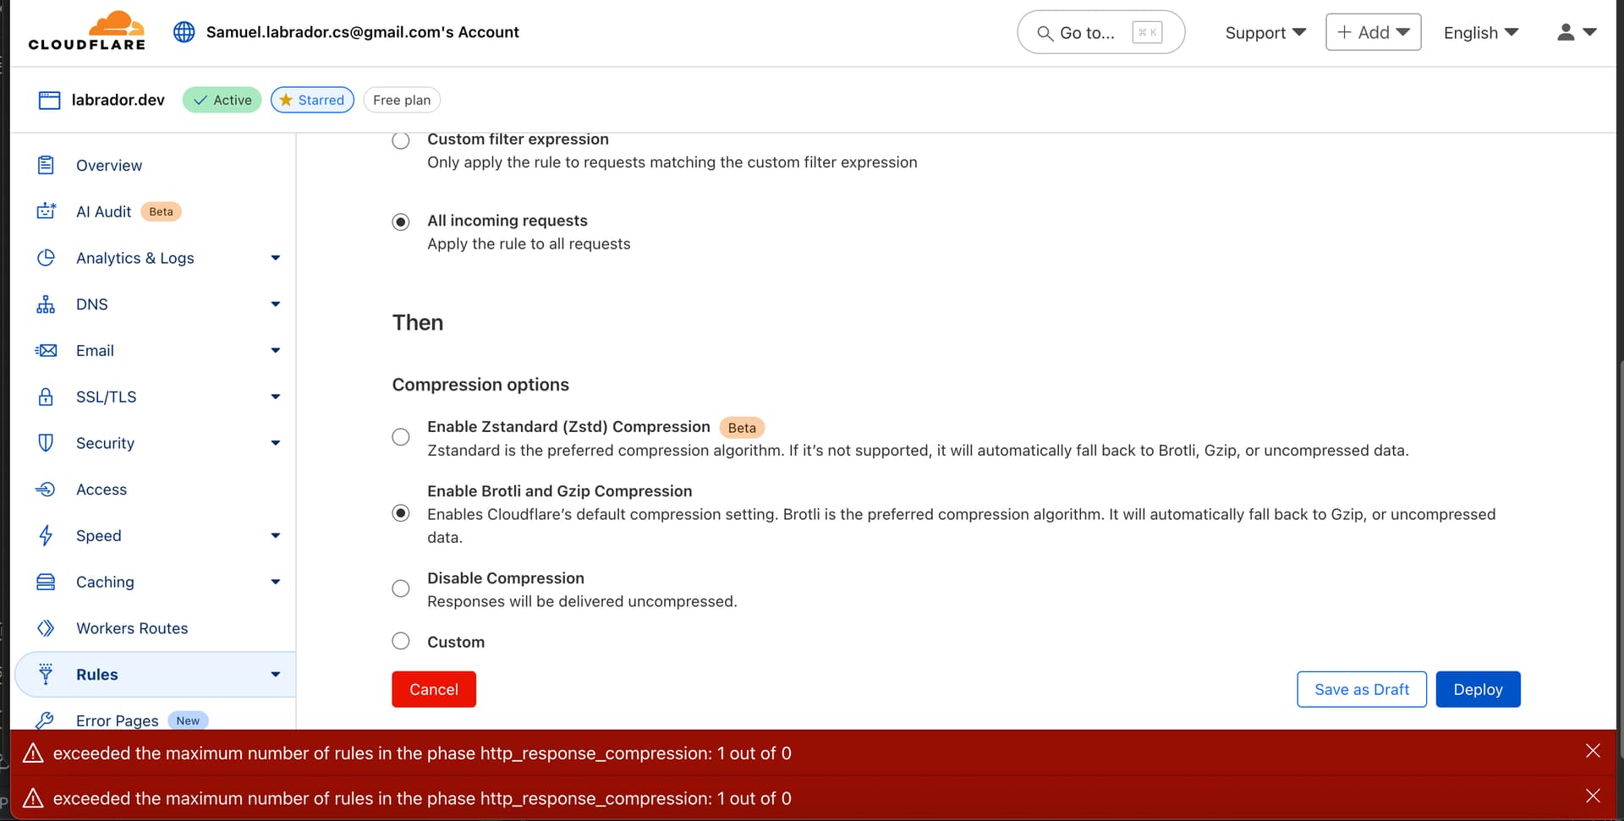Click the Analytics & Logs pie chart icon
The width and height of the screenshot is (1624, 821).
(x=46, y=258)
